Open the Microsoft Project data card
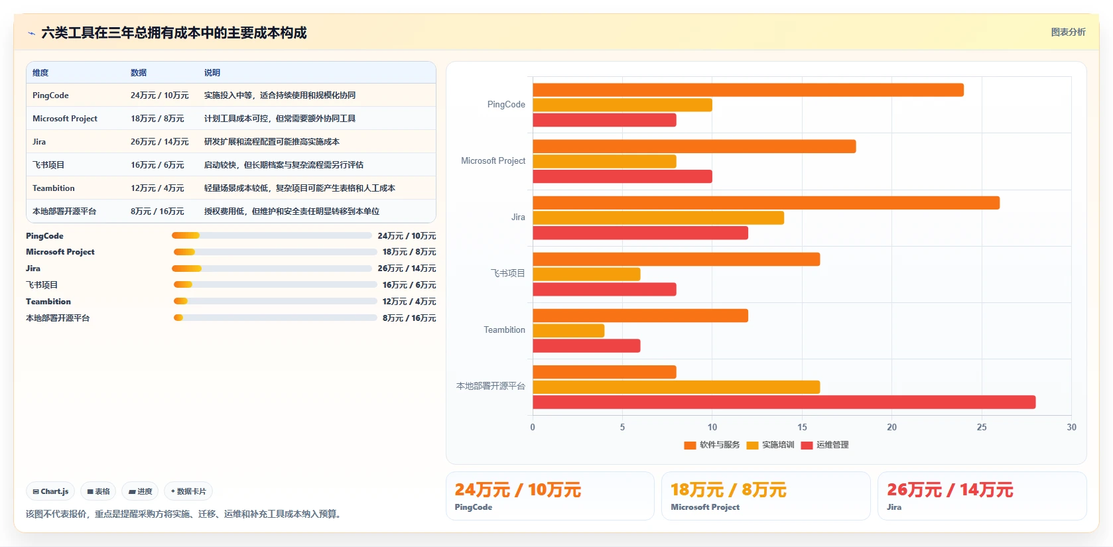 [766, 496]
